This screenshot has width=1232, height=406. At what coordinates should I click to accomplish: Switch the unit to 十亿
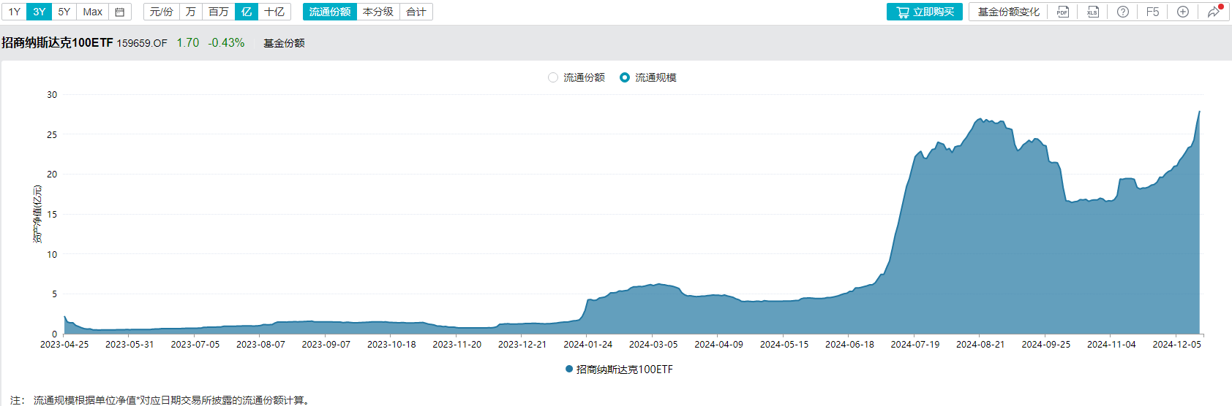274,12
